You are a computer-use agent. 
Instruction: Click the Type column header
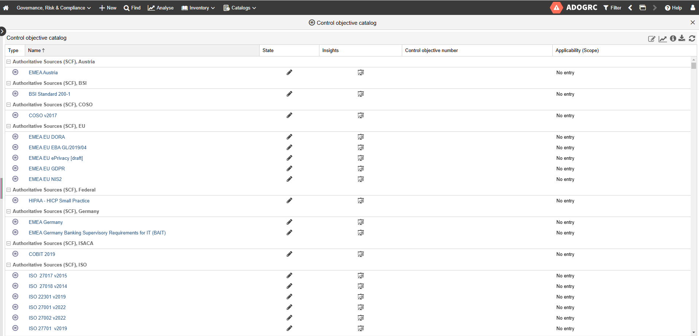(15, 50)
